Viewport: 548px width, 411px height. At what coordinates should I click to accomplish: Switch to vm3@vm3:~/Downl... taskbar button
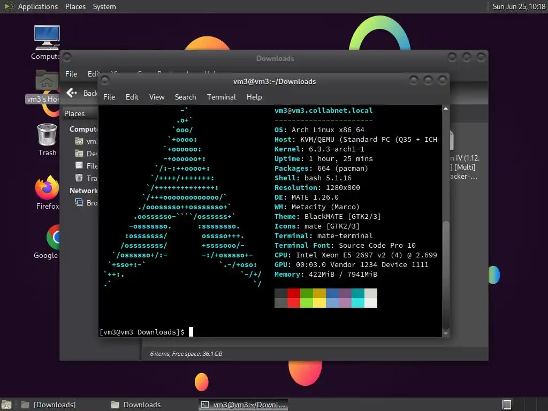[243, 405]
